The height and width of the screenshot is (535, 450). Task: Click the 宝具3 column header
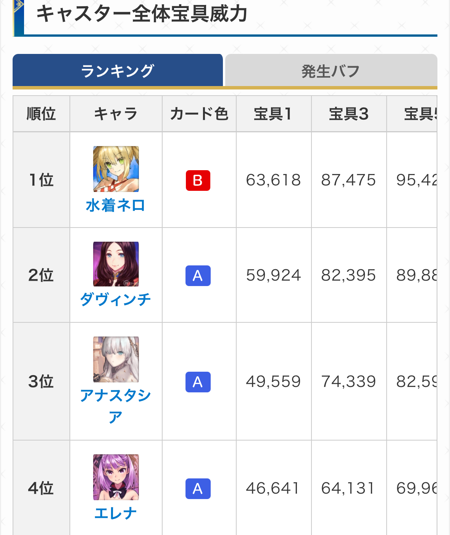click(x=348, y=114)
